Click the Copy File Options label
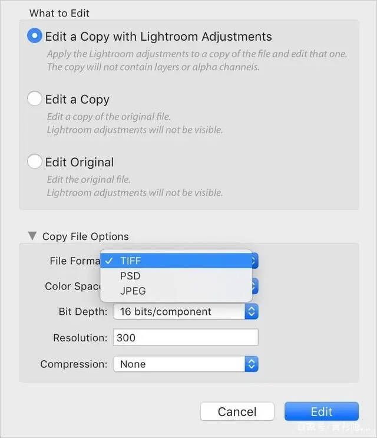This screenshot has height=438, width=377. [x=85, y=236]
